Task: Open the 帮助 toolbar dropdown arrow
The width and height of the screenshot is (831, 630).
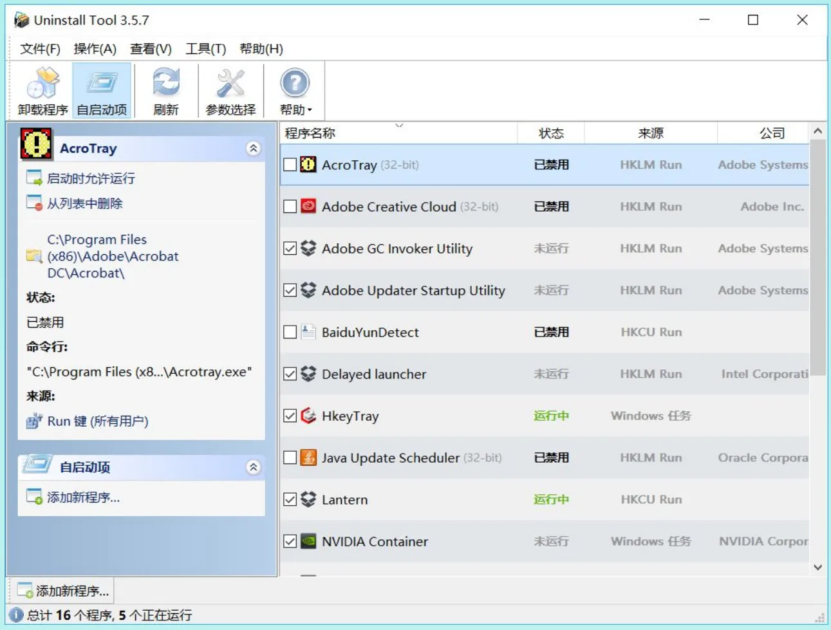Action: tap(310, 110)
